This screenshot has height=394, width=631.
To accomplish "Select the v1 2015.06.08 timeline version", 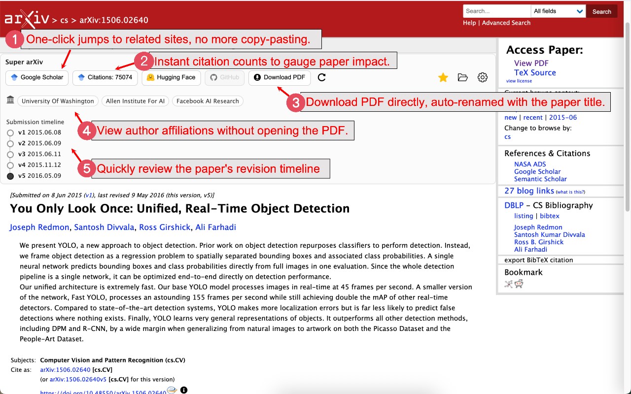I will [34, 132].
